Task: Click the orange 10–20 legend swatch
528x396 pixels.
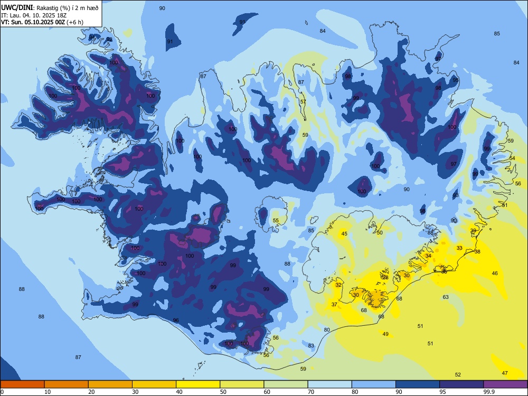Action: 67,384
